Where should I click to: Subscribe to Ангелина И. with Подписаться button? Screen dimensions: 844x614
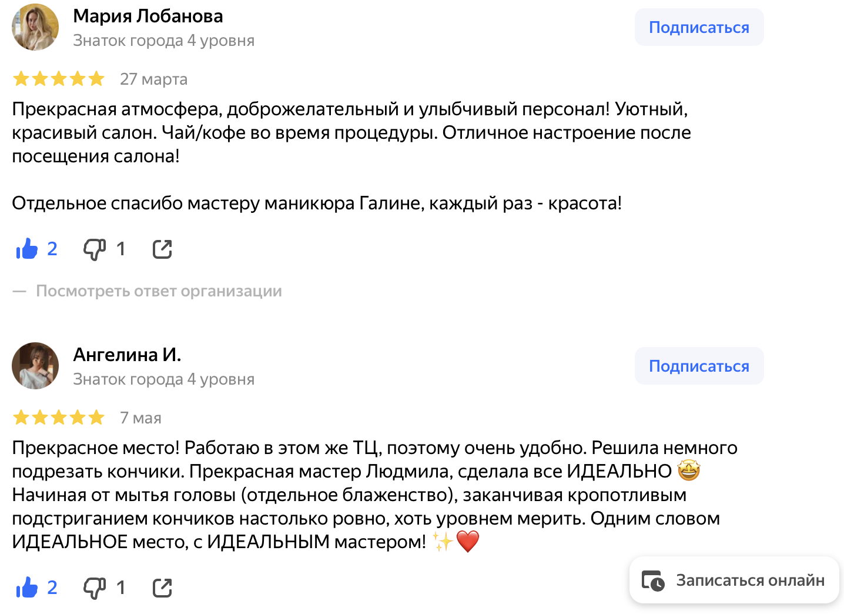(x=699, y=366)
